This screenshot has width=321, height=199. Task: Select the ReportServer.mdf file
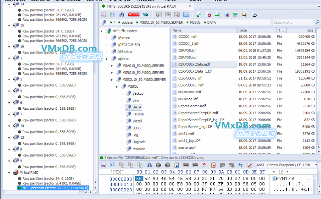pyautogui.click(x=192, y=106)
